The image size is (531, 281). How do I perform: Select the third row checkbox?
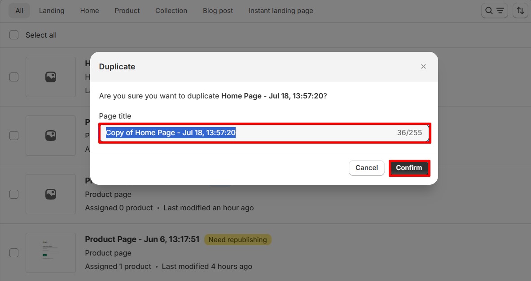[x=14, y=194]
